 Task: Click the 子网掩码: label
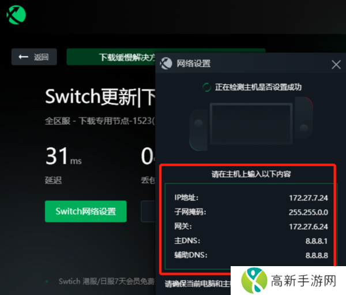[x=190, y=212]
